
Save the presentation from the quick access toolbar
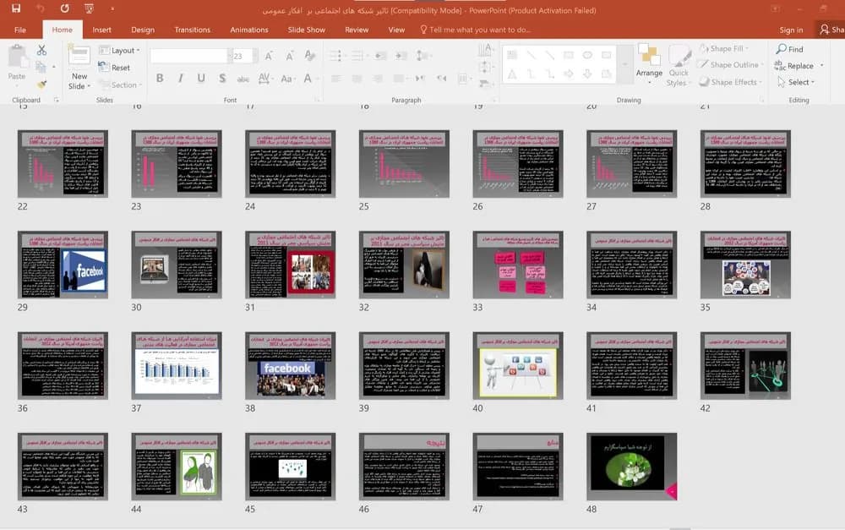click(15, 8)
